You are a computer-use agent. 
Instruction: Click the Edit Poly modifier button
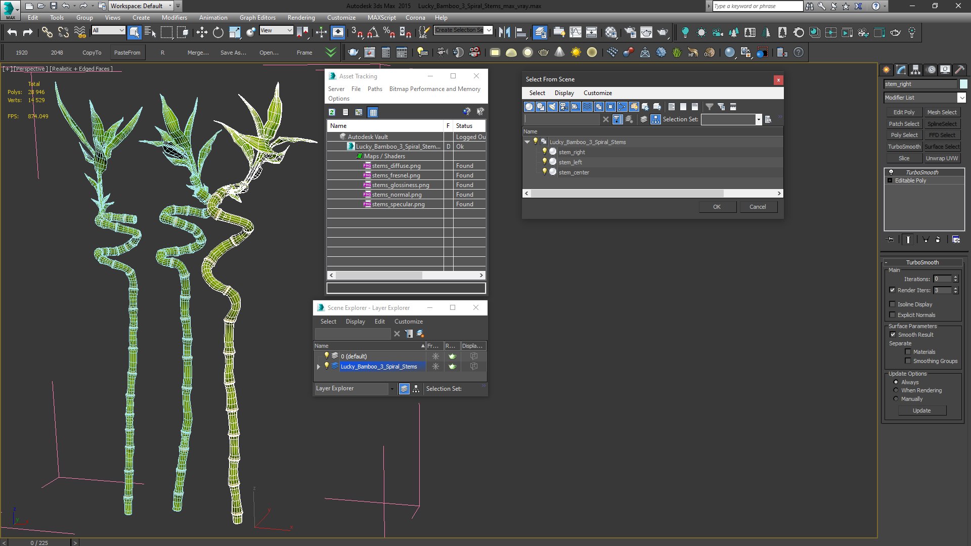(904, 112)
